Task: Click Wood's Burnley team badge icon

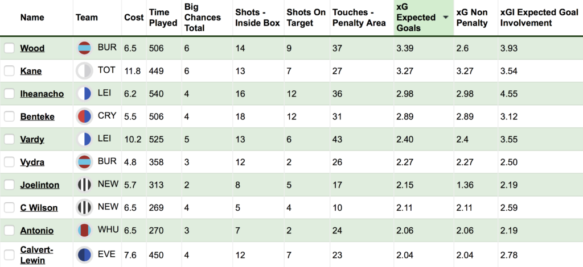Action: click(84, 48)
